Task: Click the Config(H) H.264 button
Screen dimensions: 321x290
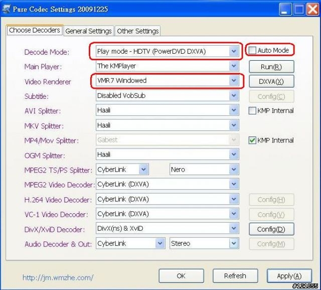Action: (x=271, y=200)
